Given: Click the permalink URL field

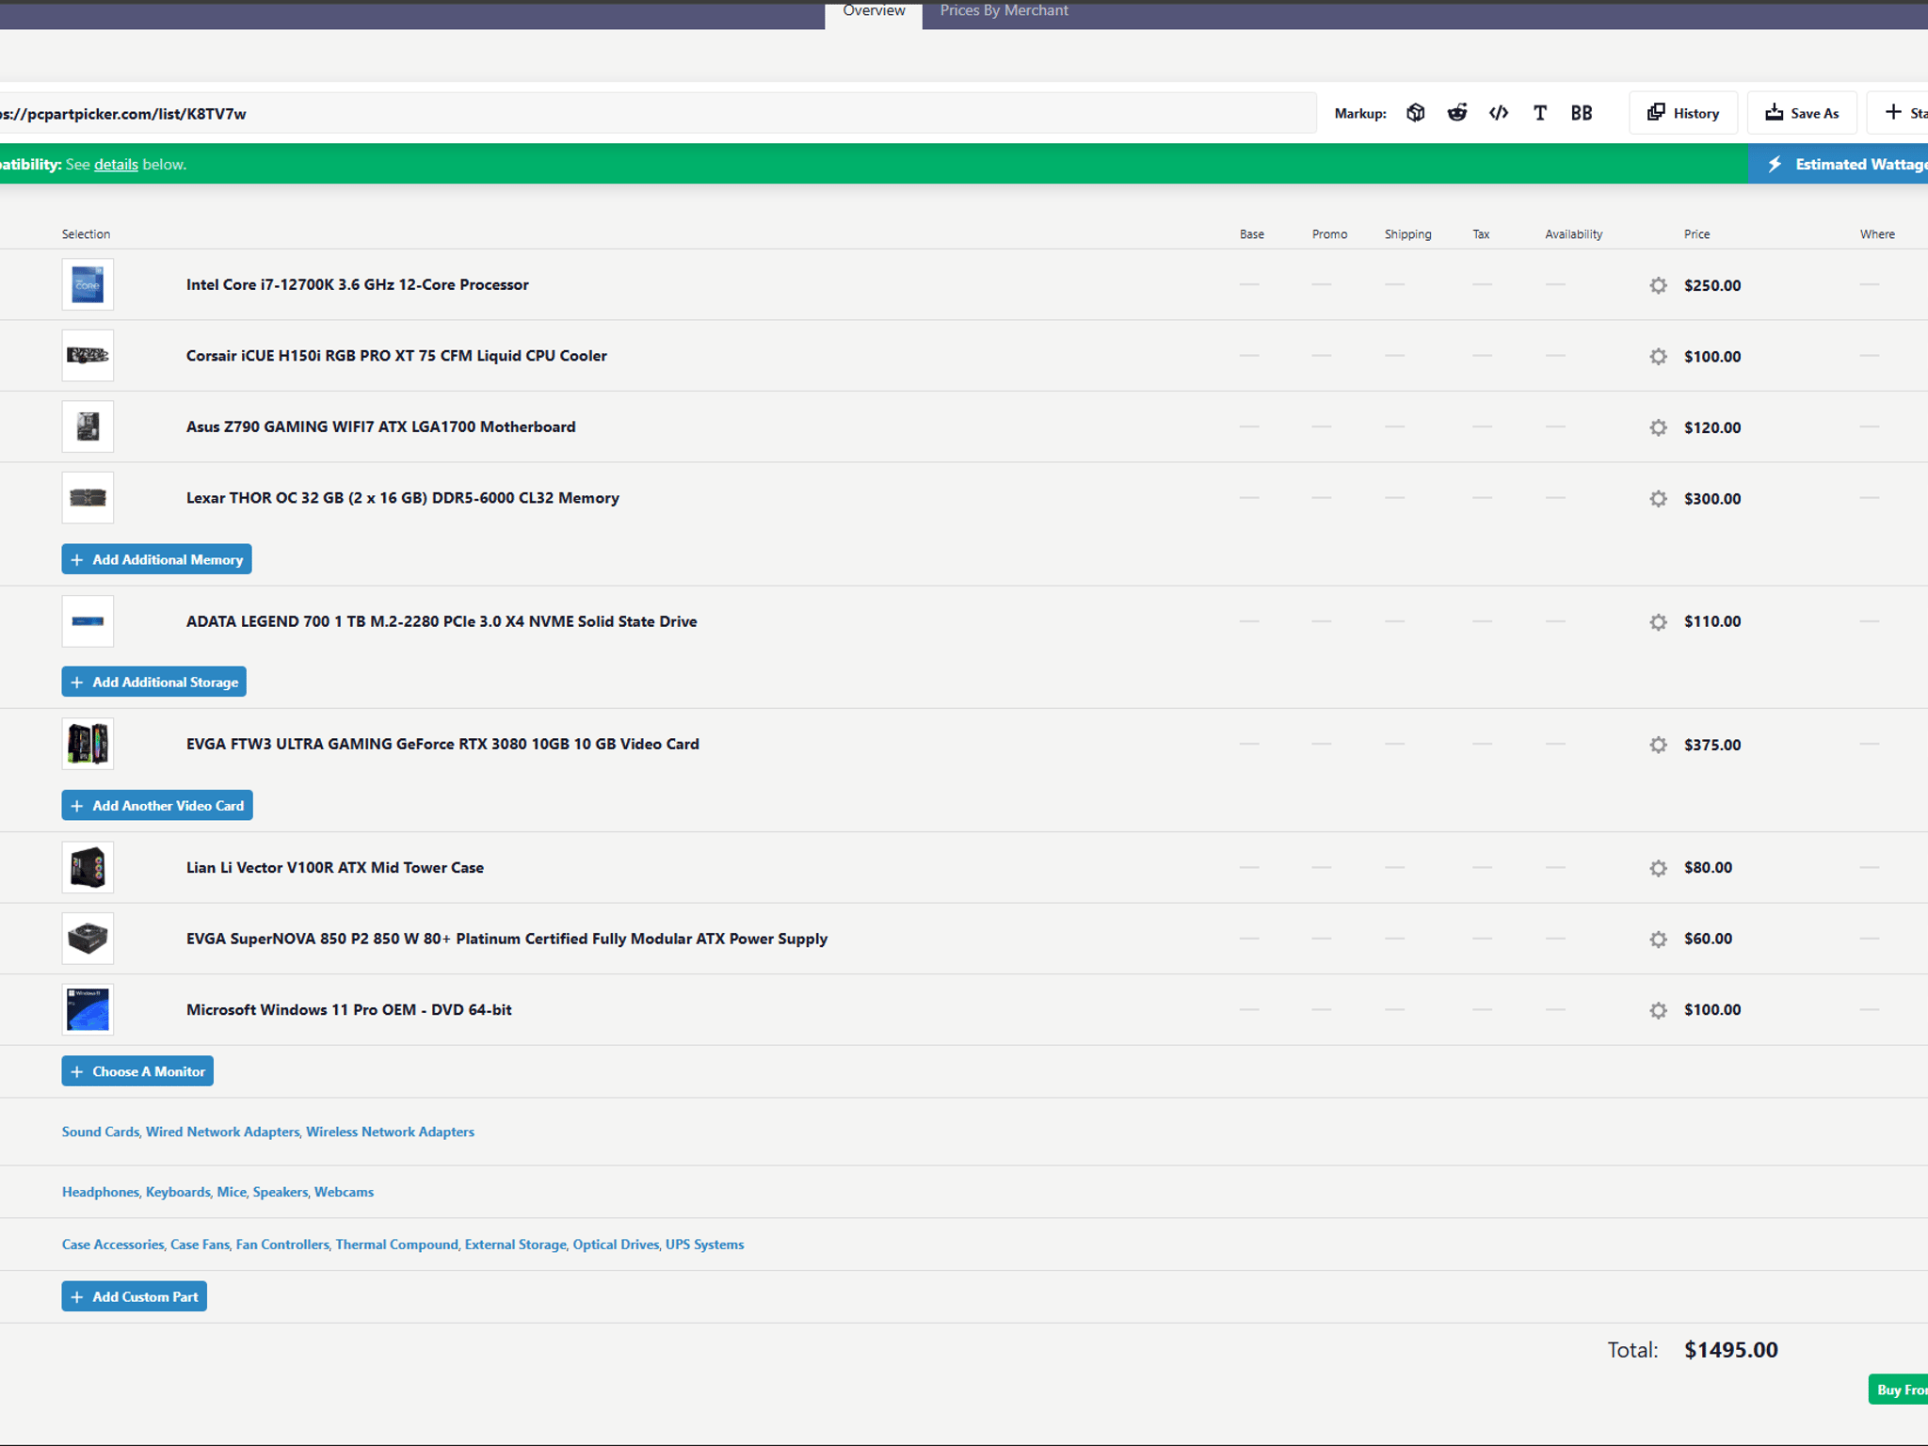Looking at the screenshot, I should pyautogui.click(x=657, y=113).
